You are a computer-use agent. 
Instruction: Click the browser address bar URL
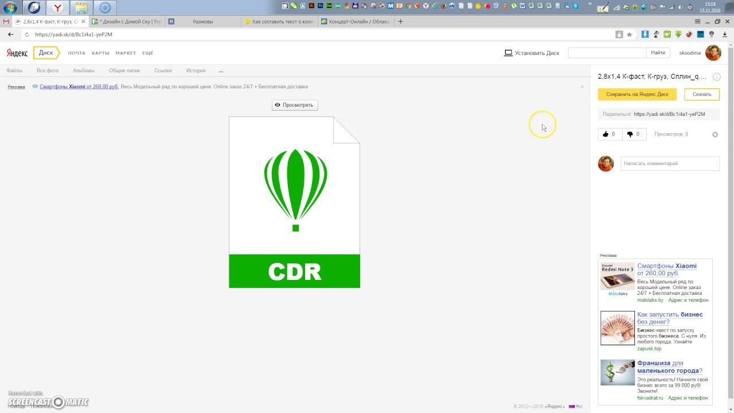[x=73, y=34]
